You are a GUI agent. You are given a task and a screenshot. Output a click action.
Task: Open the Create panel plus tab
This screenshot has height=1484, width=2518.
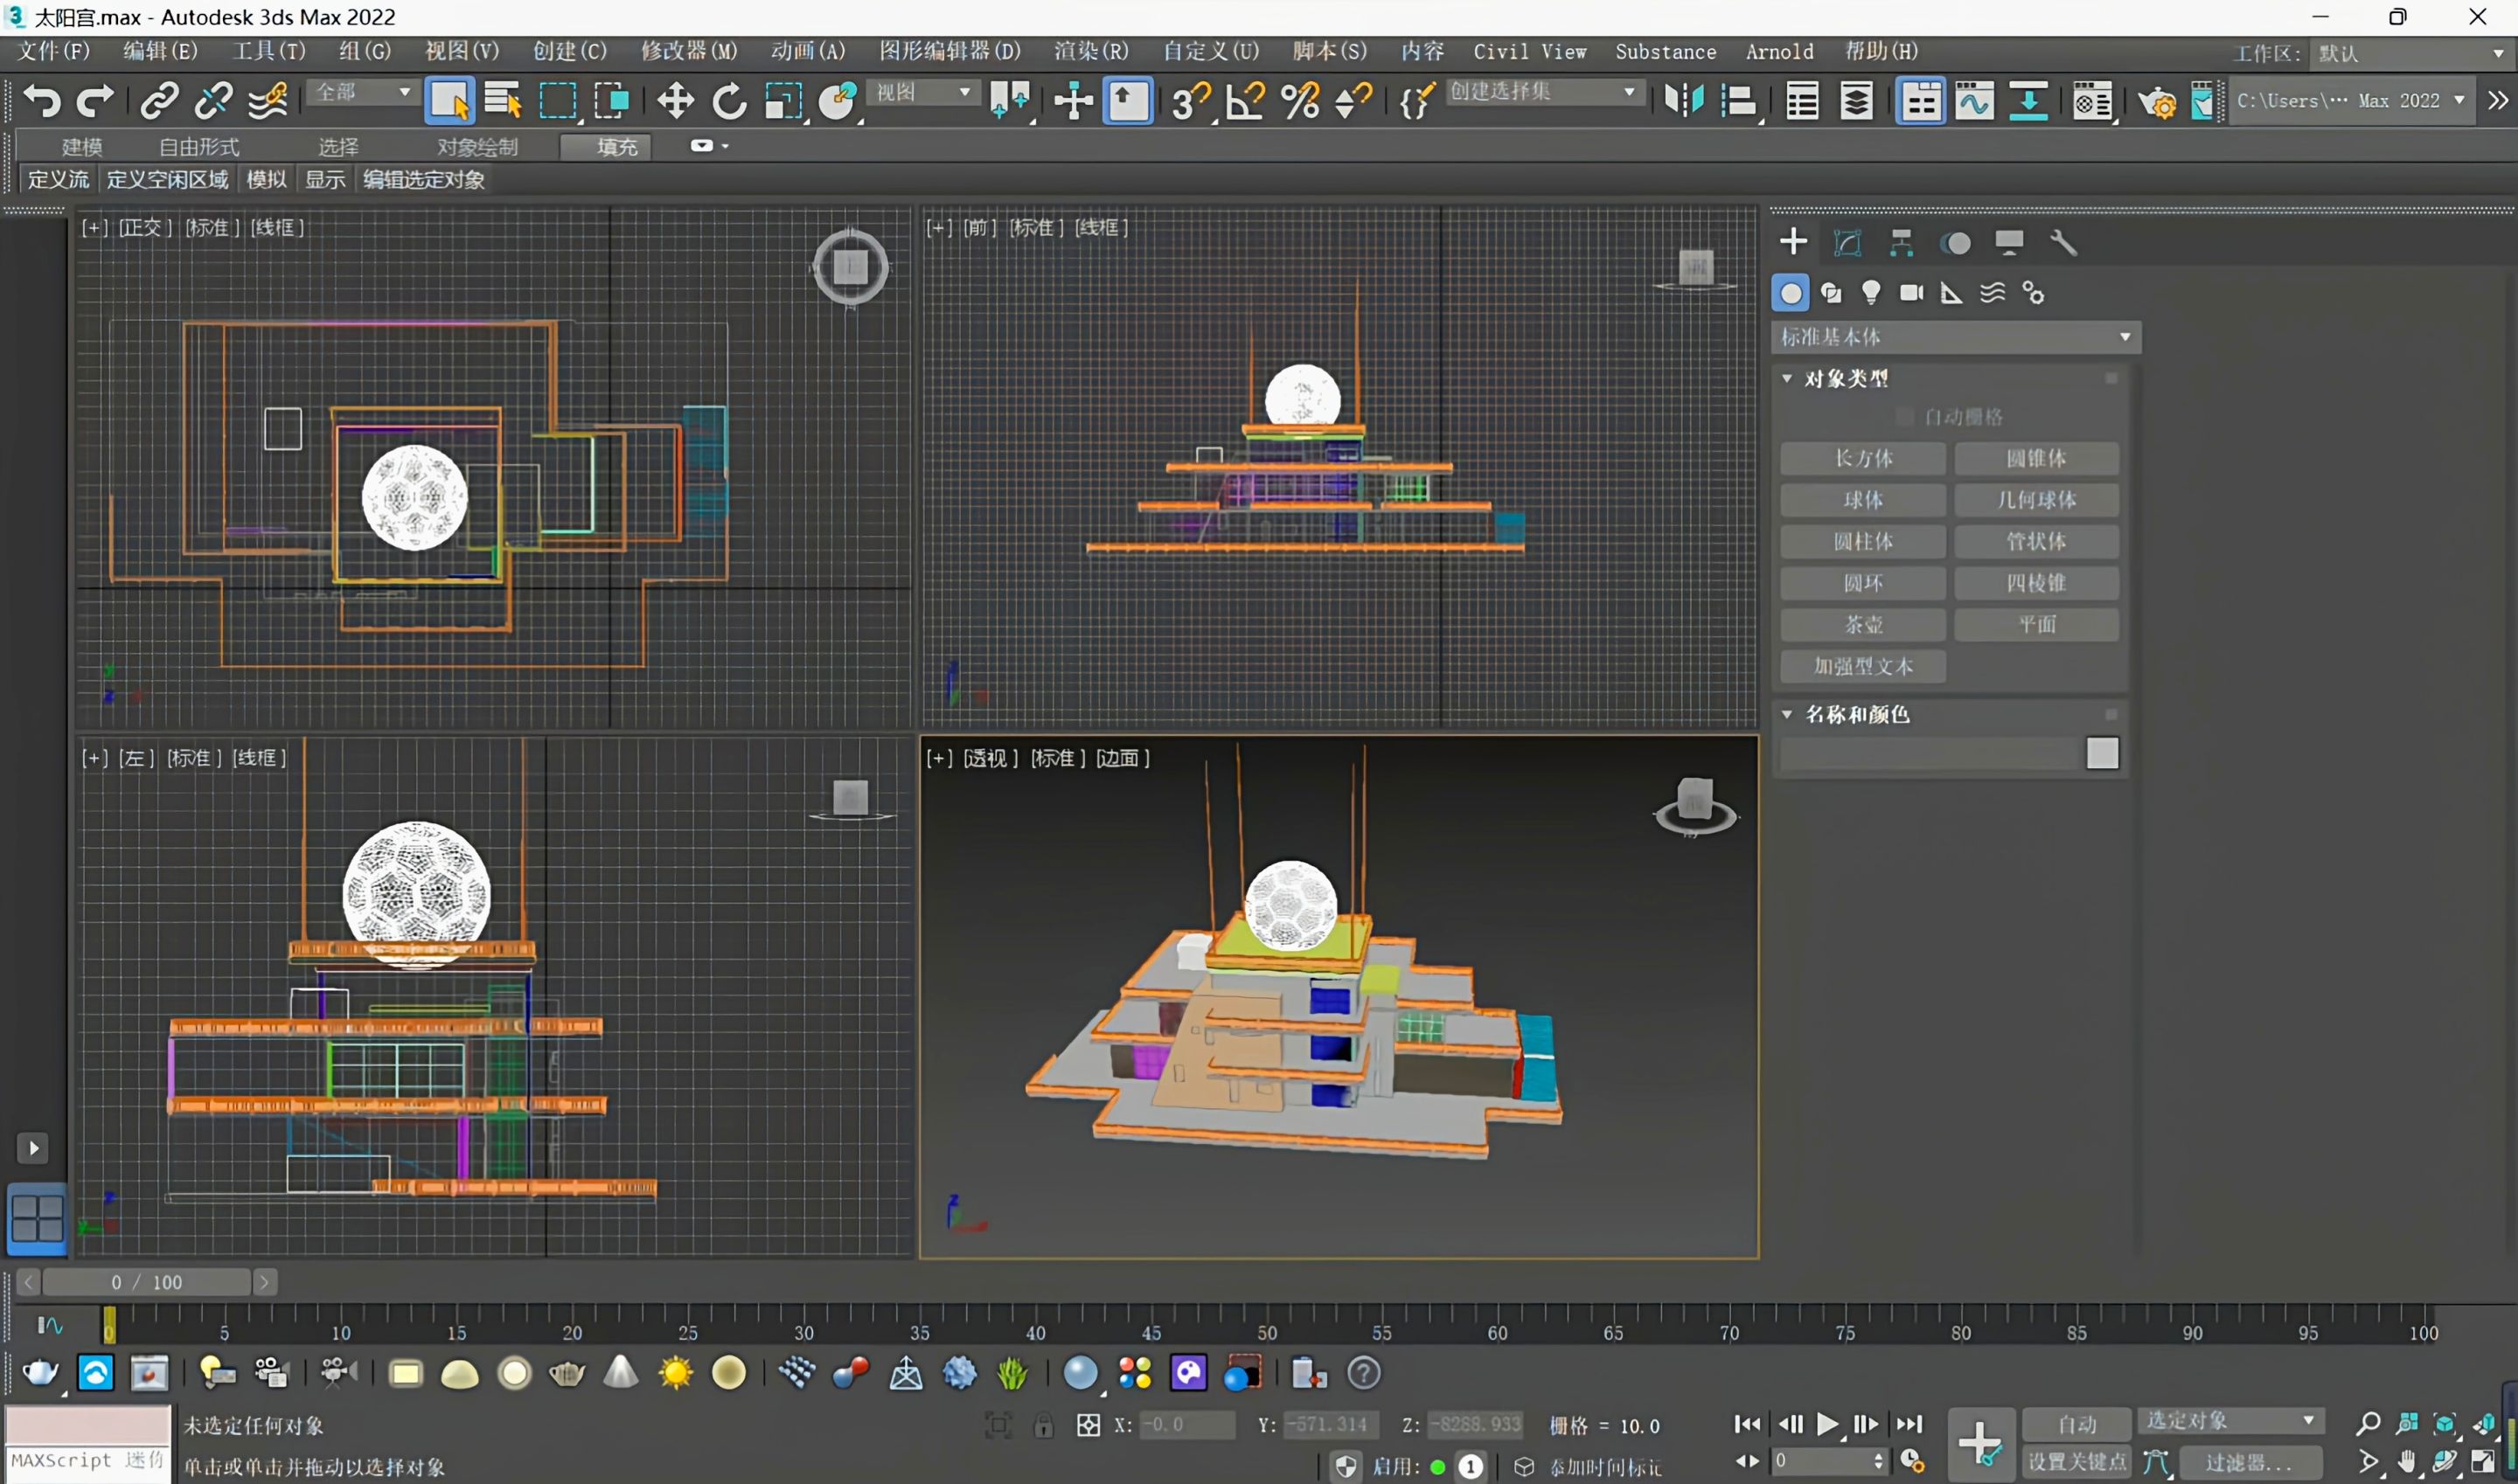pos(1794,242)
